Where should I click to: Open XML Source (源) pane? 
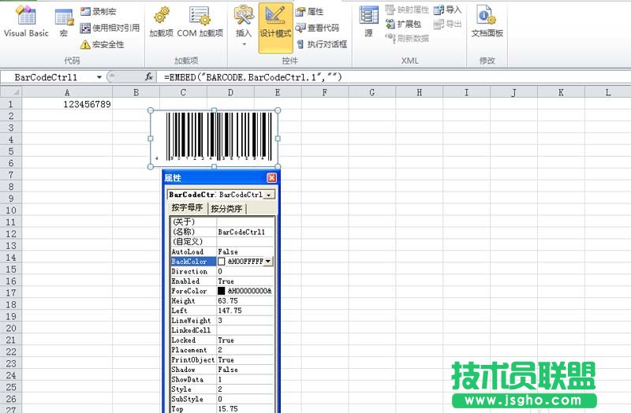click(368, 22)
